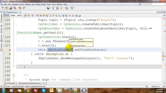This screenshot has width=166, height=93.
Task: Click the Windows Start button
Action: [x=3, y=90]
